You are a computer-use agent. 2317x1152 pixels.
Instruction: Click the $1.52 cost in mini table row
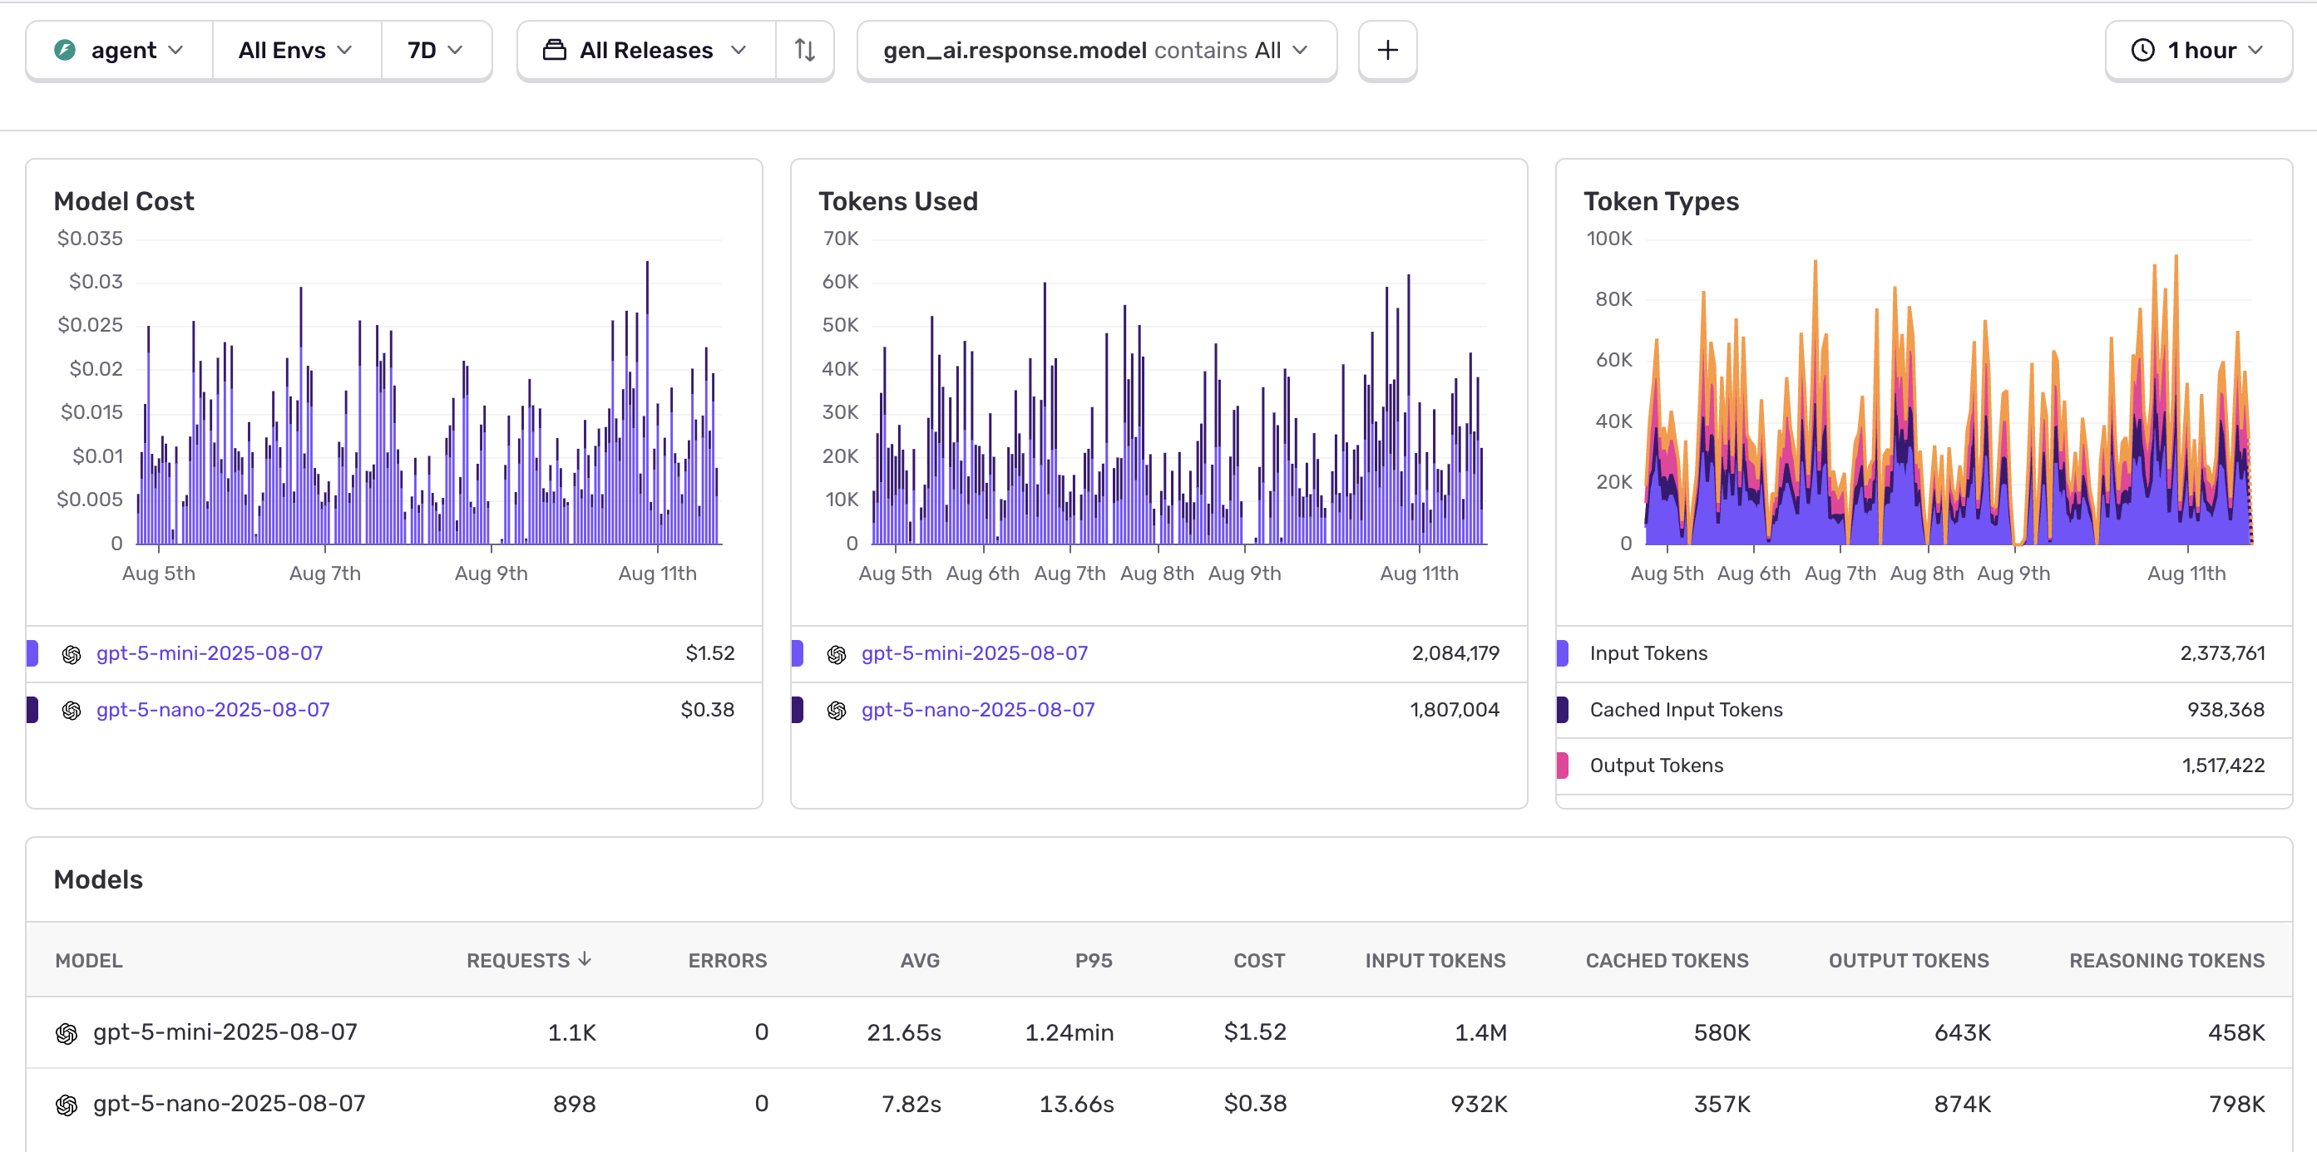[1256, 1031]
